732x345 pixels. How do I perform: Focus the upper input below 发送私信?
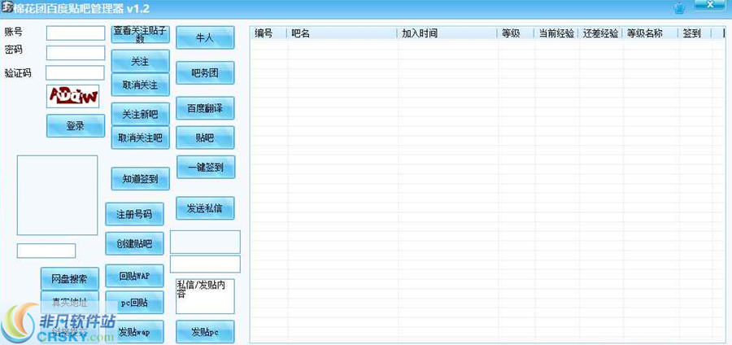tap(206, 242)
